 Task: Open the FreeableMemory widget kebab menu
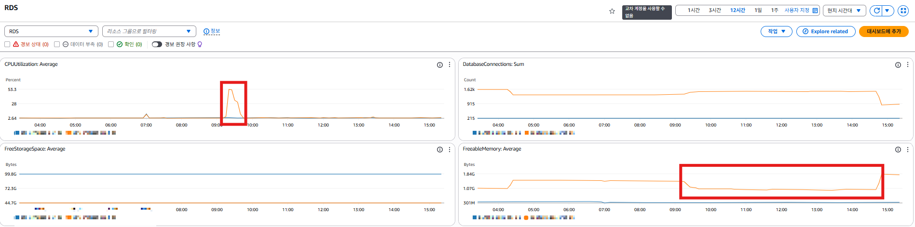coord(908,149)
